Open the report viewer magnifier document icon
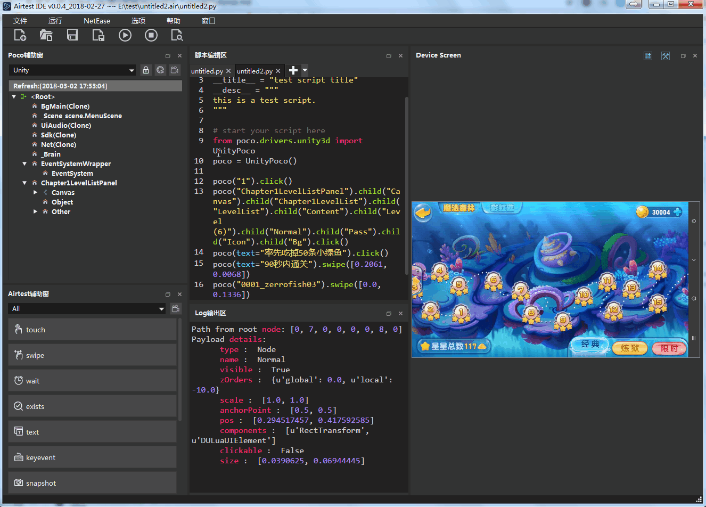This screenshot has height=507, width=706. coord(177,35)
